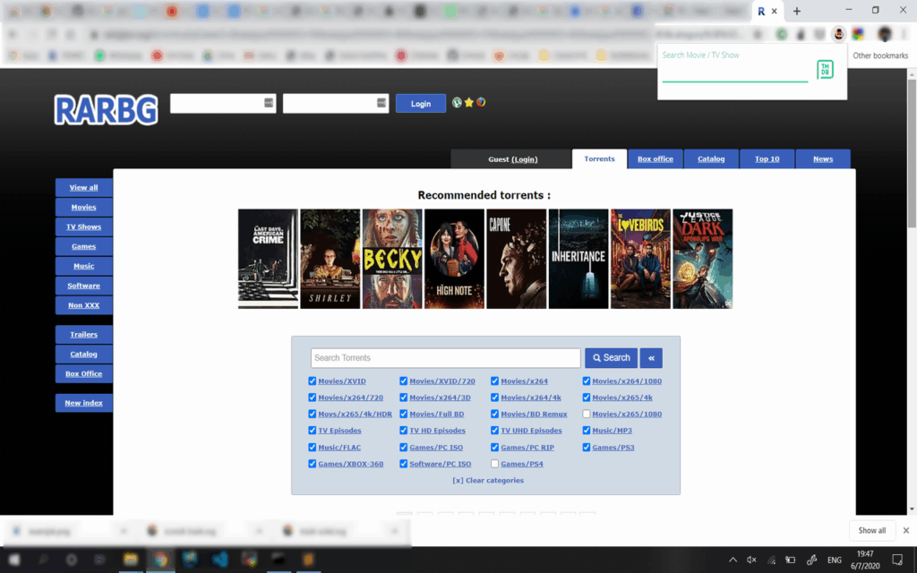Open the Capone movie poster
917x573 pixels.
point(517,259)
